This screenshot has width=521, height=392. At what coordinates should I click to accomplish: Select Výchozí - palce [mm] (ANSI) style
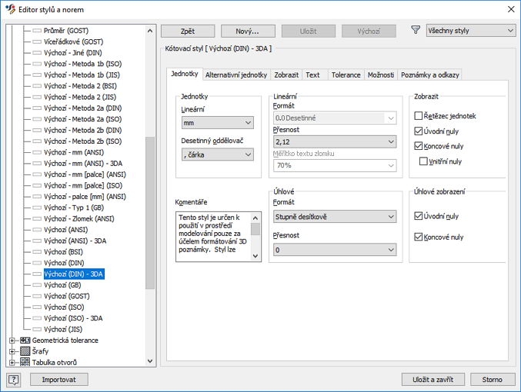[x=85, y=197]
